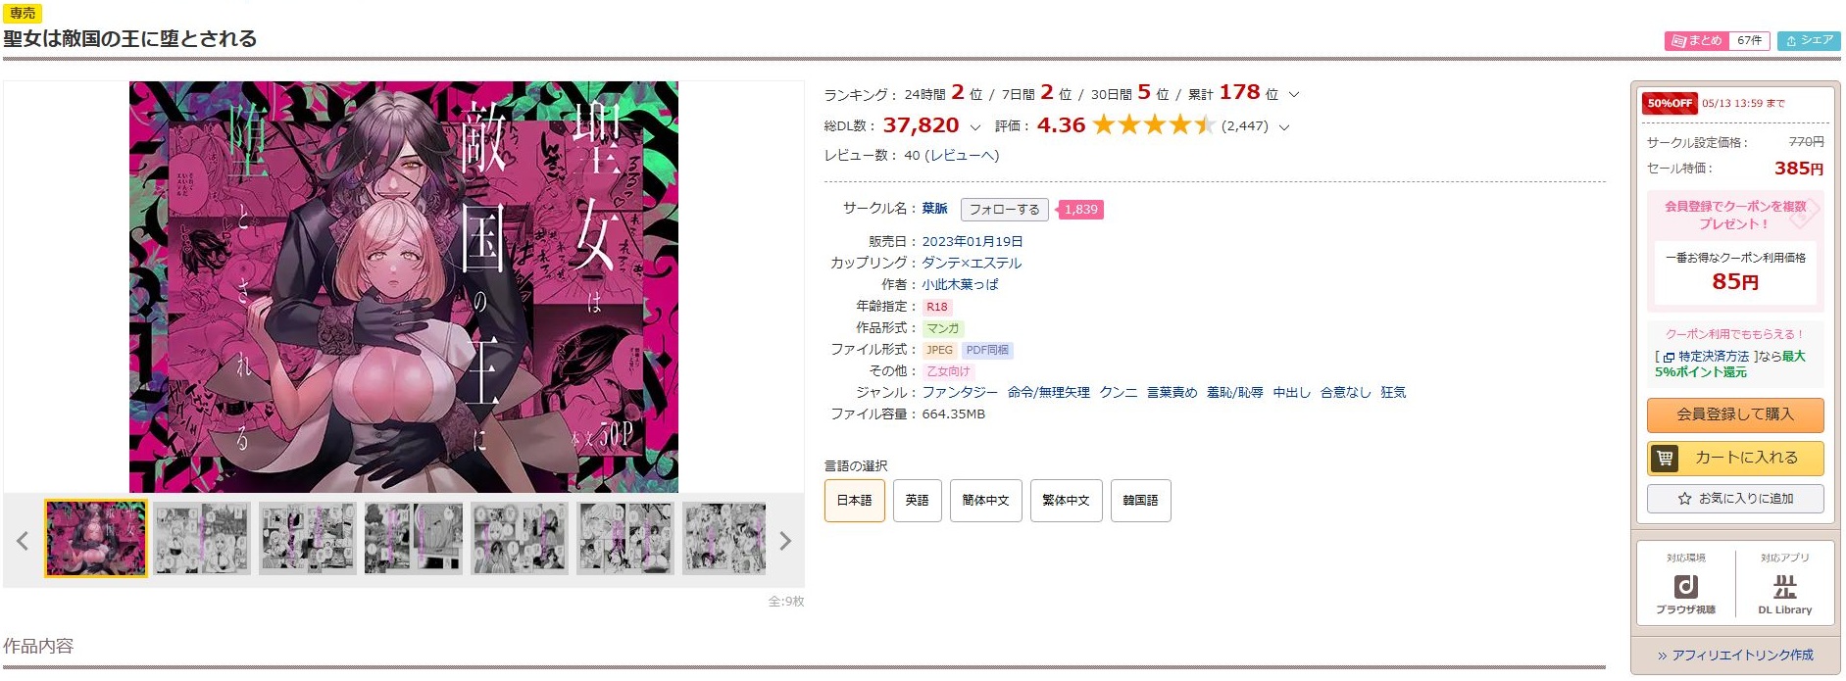Expand the rating breakdown chevron
The image size is (1846, 681).
coord(1284,127)
